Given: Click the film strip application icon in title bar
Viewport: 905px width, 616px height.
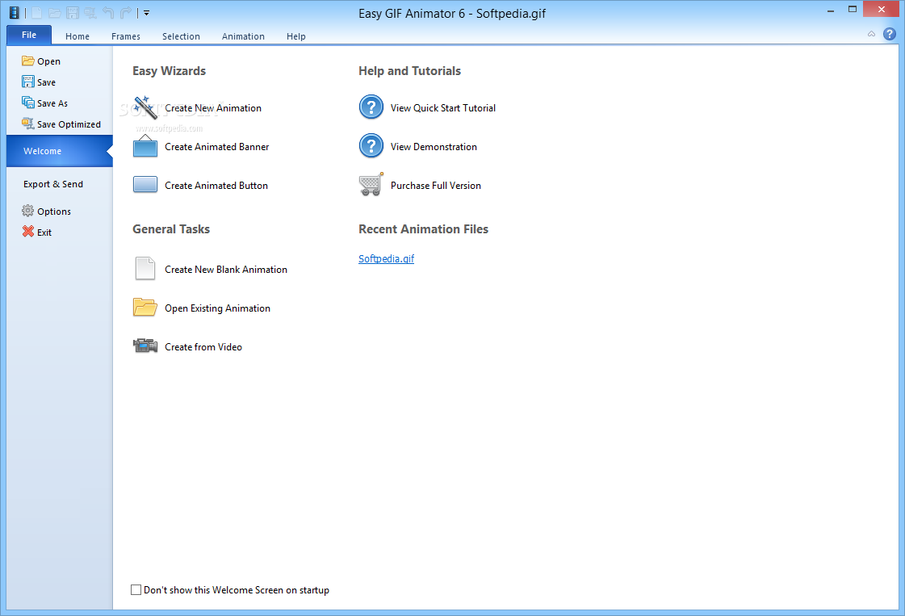Looking at the screenshot, I should tap(15, 13).
